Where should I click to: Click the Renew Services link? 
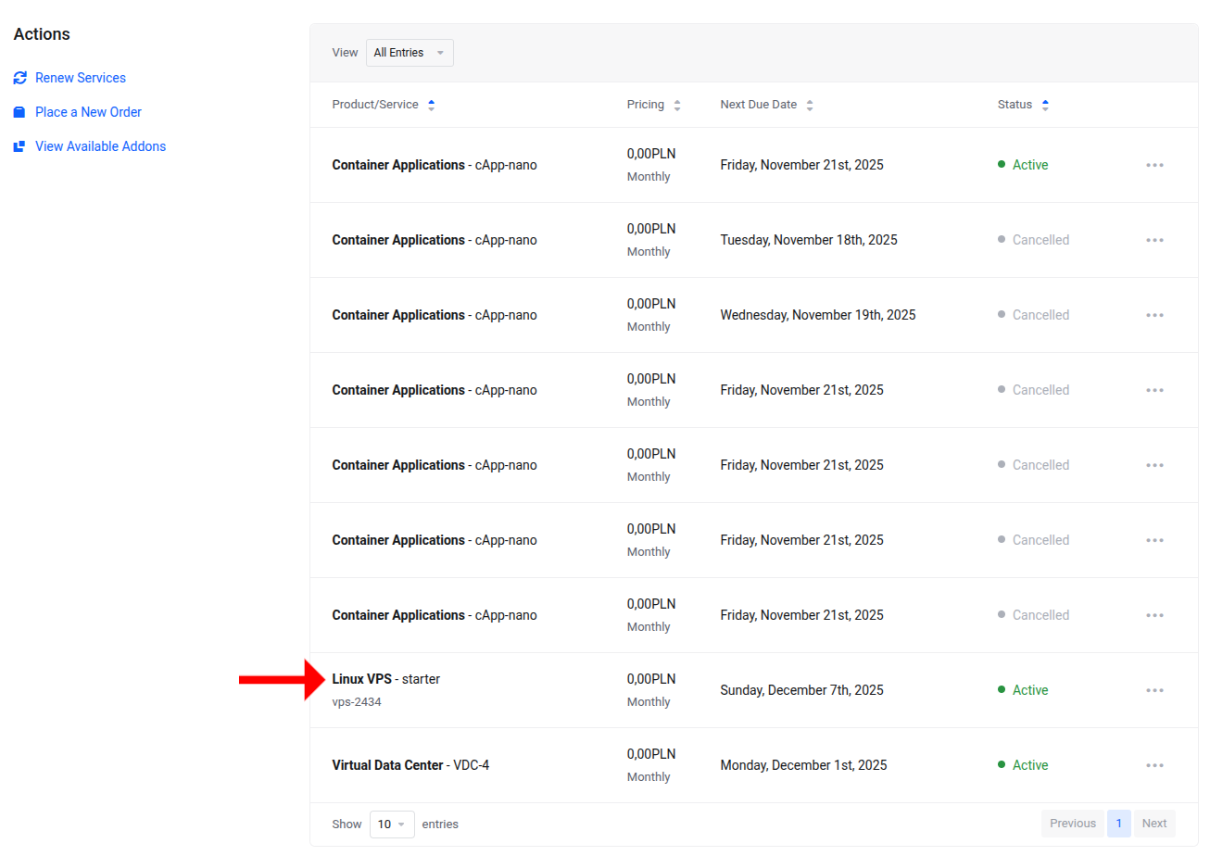click(81, 77)
